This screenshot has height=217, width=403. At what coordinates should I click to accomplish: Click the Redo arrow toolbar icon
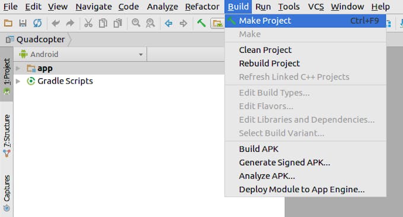[70, 23]
